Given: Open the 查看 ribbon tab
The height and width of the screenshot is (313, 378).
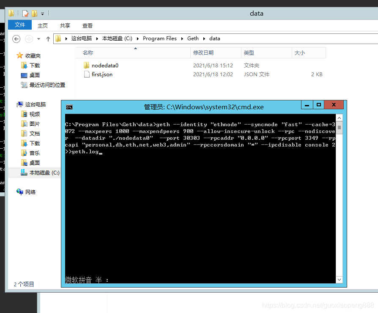Looking at the screenshot, I should coord(87,25).
